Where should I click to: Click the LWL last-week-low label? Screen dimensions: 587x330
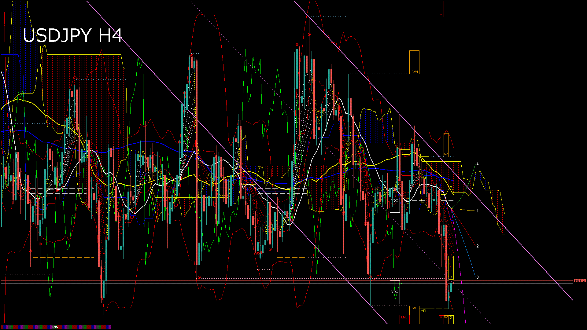pos(414,308)
